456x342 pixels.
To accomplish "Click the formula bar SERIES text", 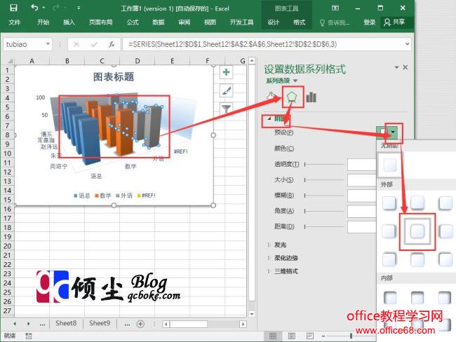I will (233, 44).
